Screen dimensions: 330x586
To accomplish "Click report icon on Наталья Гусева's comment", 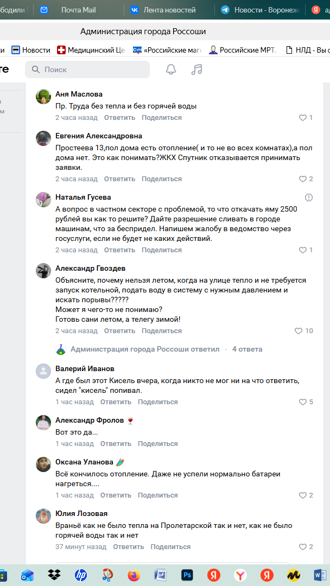I will [309, 198].
